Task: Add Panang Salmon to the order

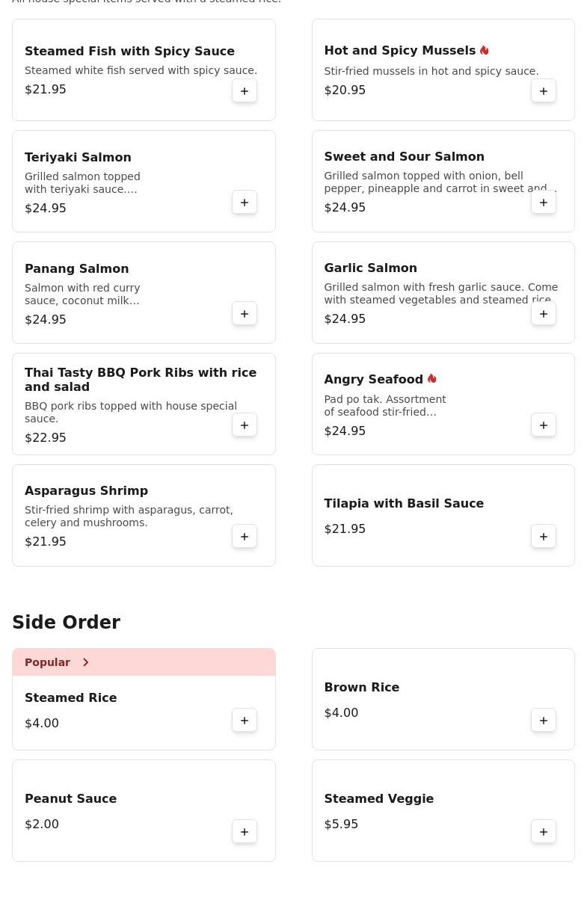Action: (x=245, y=314)
